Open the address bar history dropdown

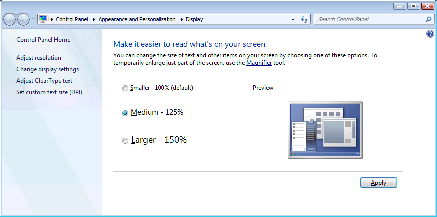click(293, 20)
